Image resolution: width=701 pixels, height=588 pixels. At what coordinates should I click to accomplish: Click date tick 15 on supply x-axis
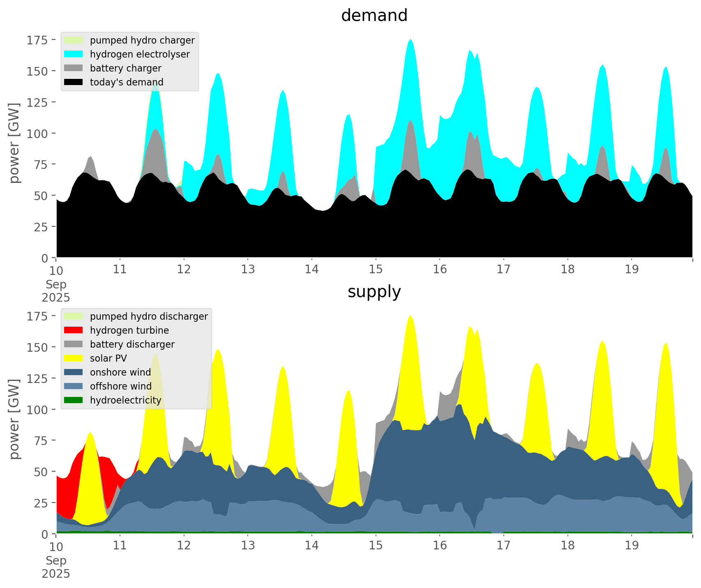point(376,546)
